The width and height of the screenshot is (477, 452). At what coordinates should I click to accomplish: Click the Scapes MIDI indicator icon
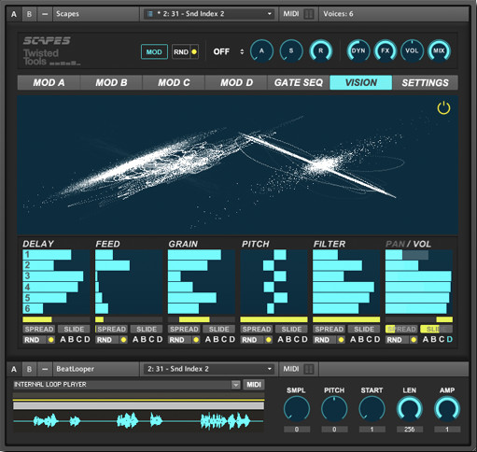[x=309, y=14]
